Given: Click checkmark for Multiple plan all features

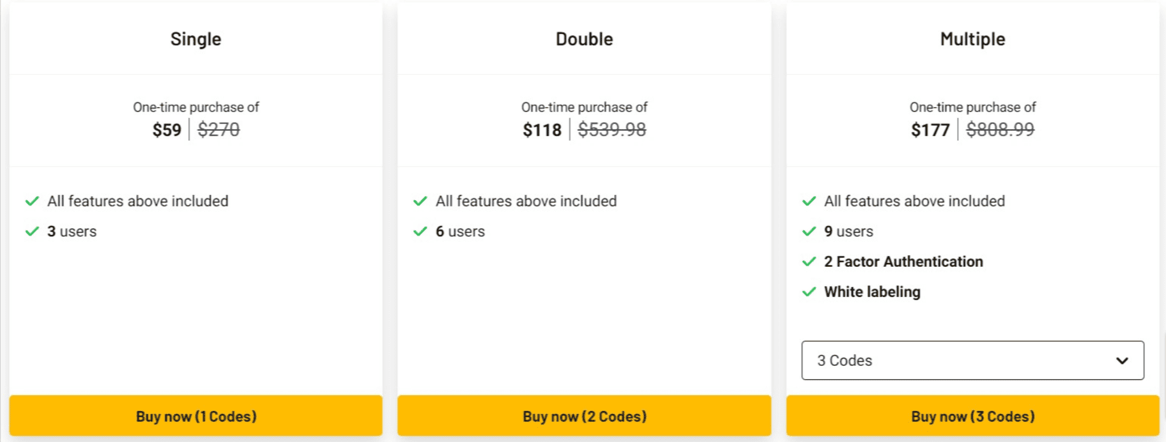Looking at the screenshot, I should (x=809, y=201).
